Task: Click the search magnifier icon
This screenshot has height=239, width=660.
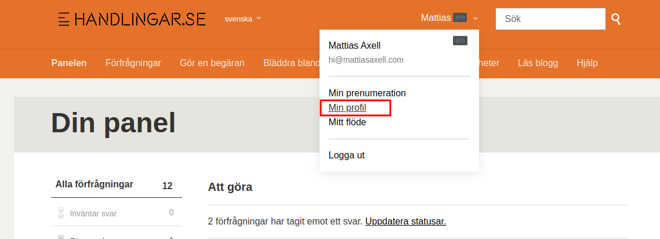Action: pyautogui.click(x=616, y=19)
